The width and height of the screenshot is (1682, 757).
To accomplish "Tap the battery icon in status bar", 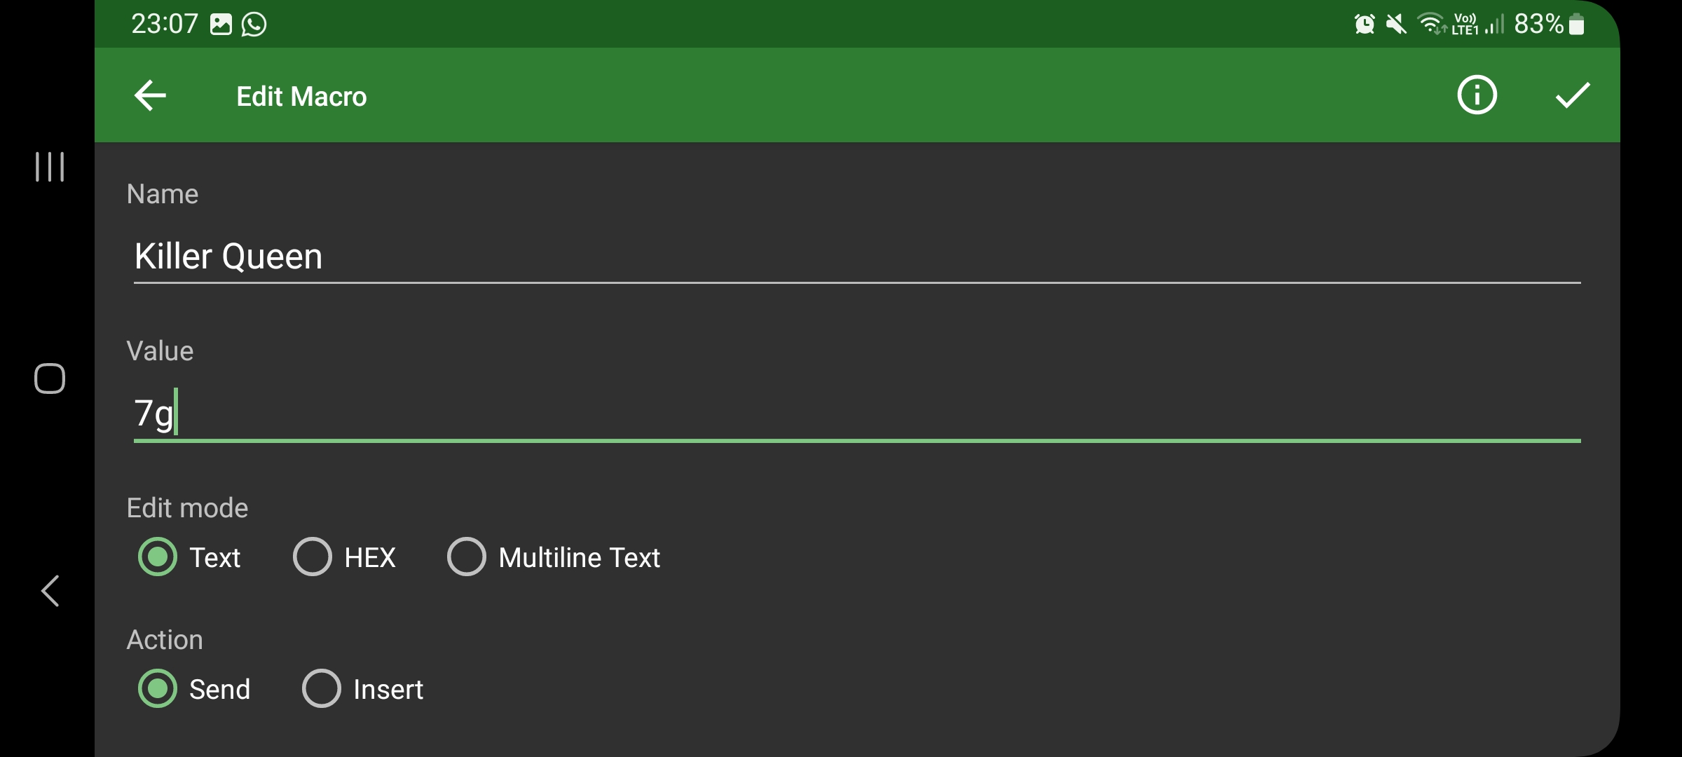I will pos(1577,25).
